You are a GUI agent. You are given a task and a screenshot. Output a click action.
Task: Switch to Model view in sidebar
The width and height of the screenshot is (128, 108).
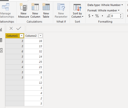click(x=1, y=50)
